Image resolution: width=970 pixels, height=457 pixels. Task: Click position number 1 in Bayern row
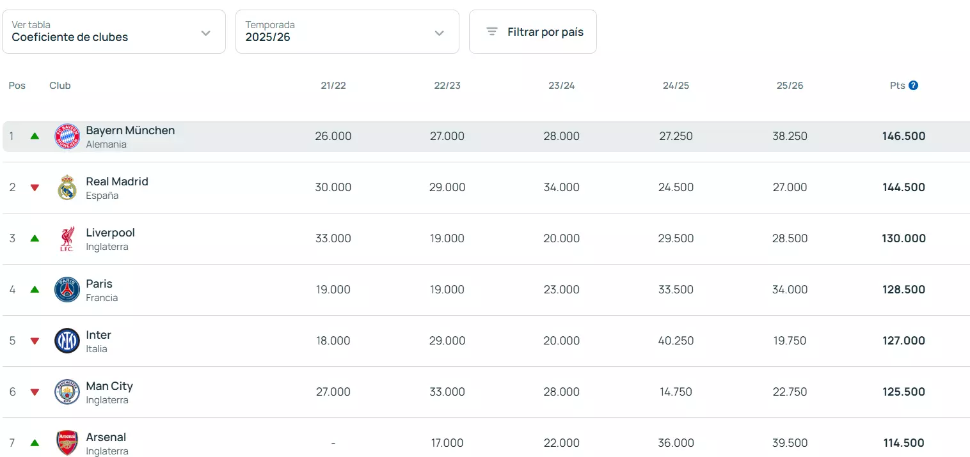(12, 136)
